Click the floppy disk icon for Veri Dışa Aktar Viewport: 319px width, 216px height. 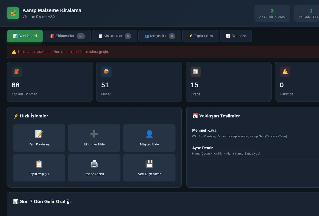(149, 164)
